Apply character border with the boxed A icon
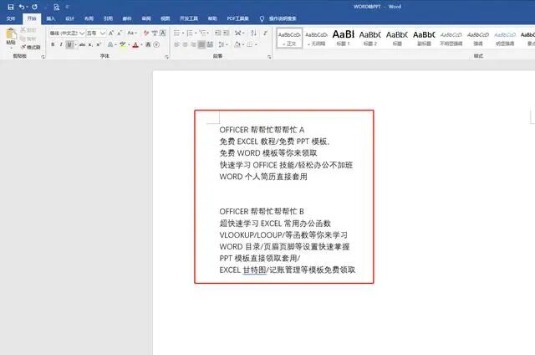Image resolution: width=535 pixels, height=355 pixels. (163, 33)
